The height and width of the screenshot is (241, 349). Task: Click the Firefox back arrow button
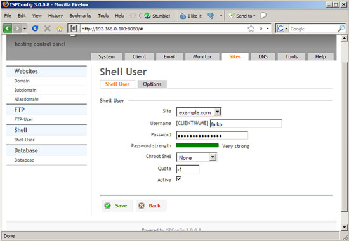(x=8, y=29)
